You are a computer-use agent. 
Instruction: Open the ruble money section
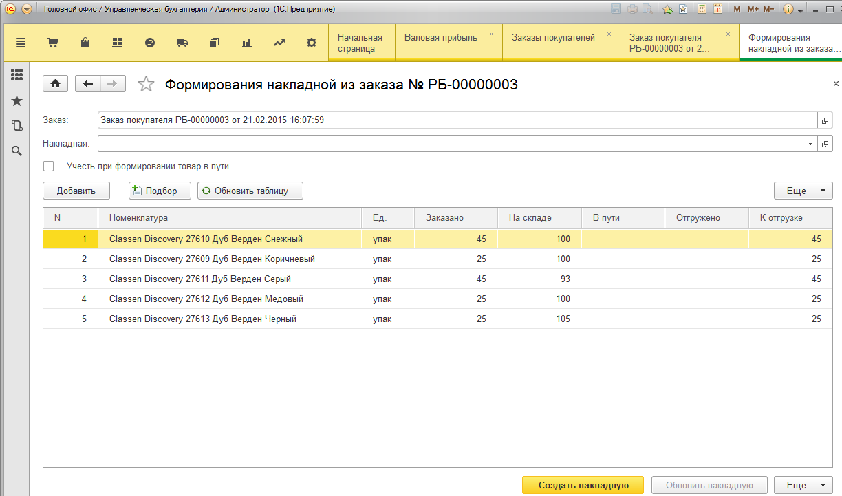[150, 43]
